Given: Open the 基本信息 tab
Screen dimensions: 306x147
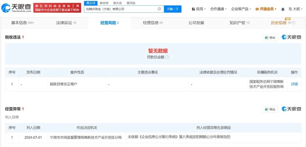Looking at the screenshot, I should (23, 23).
